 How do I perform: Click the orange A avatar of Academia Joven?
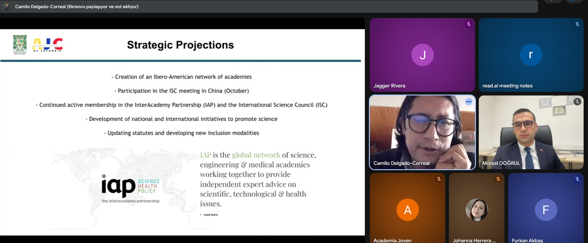coord(407,210)
